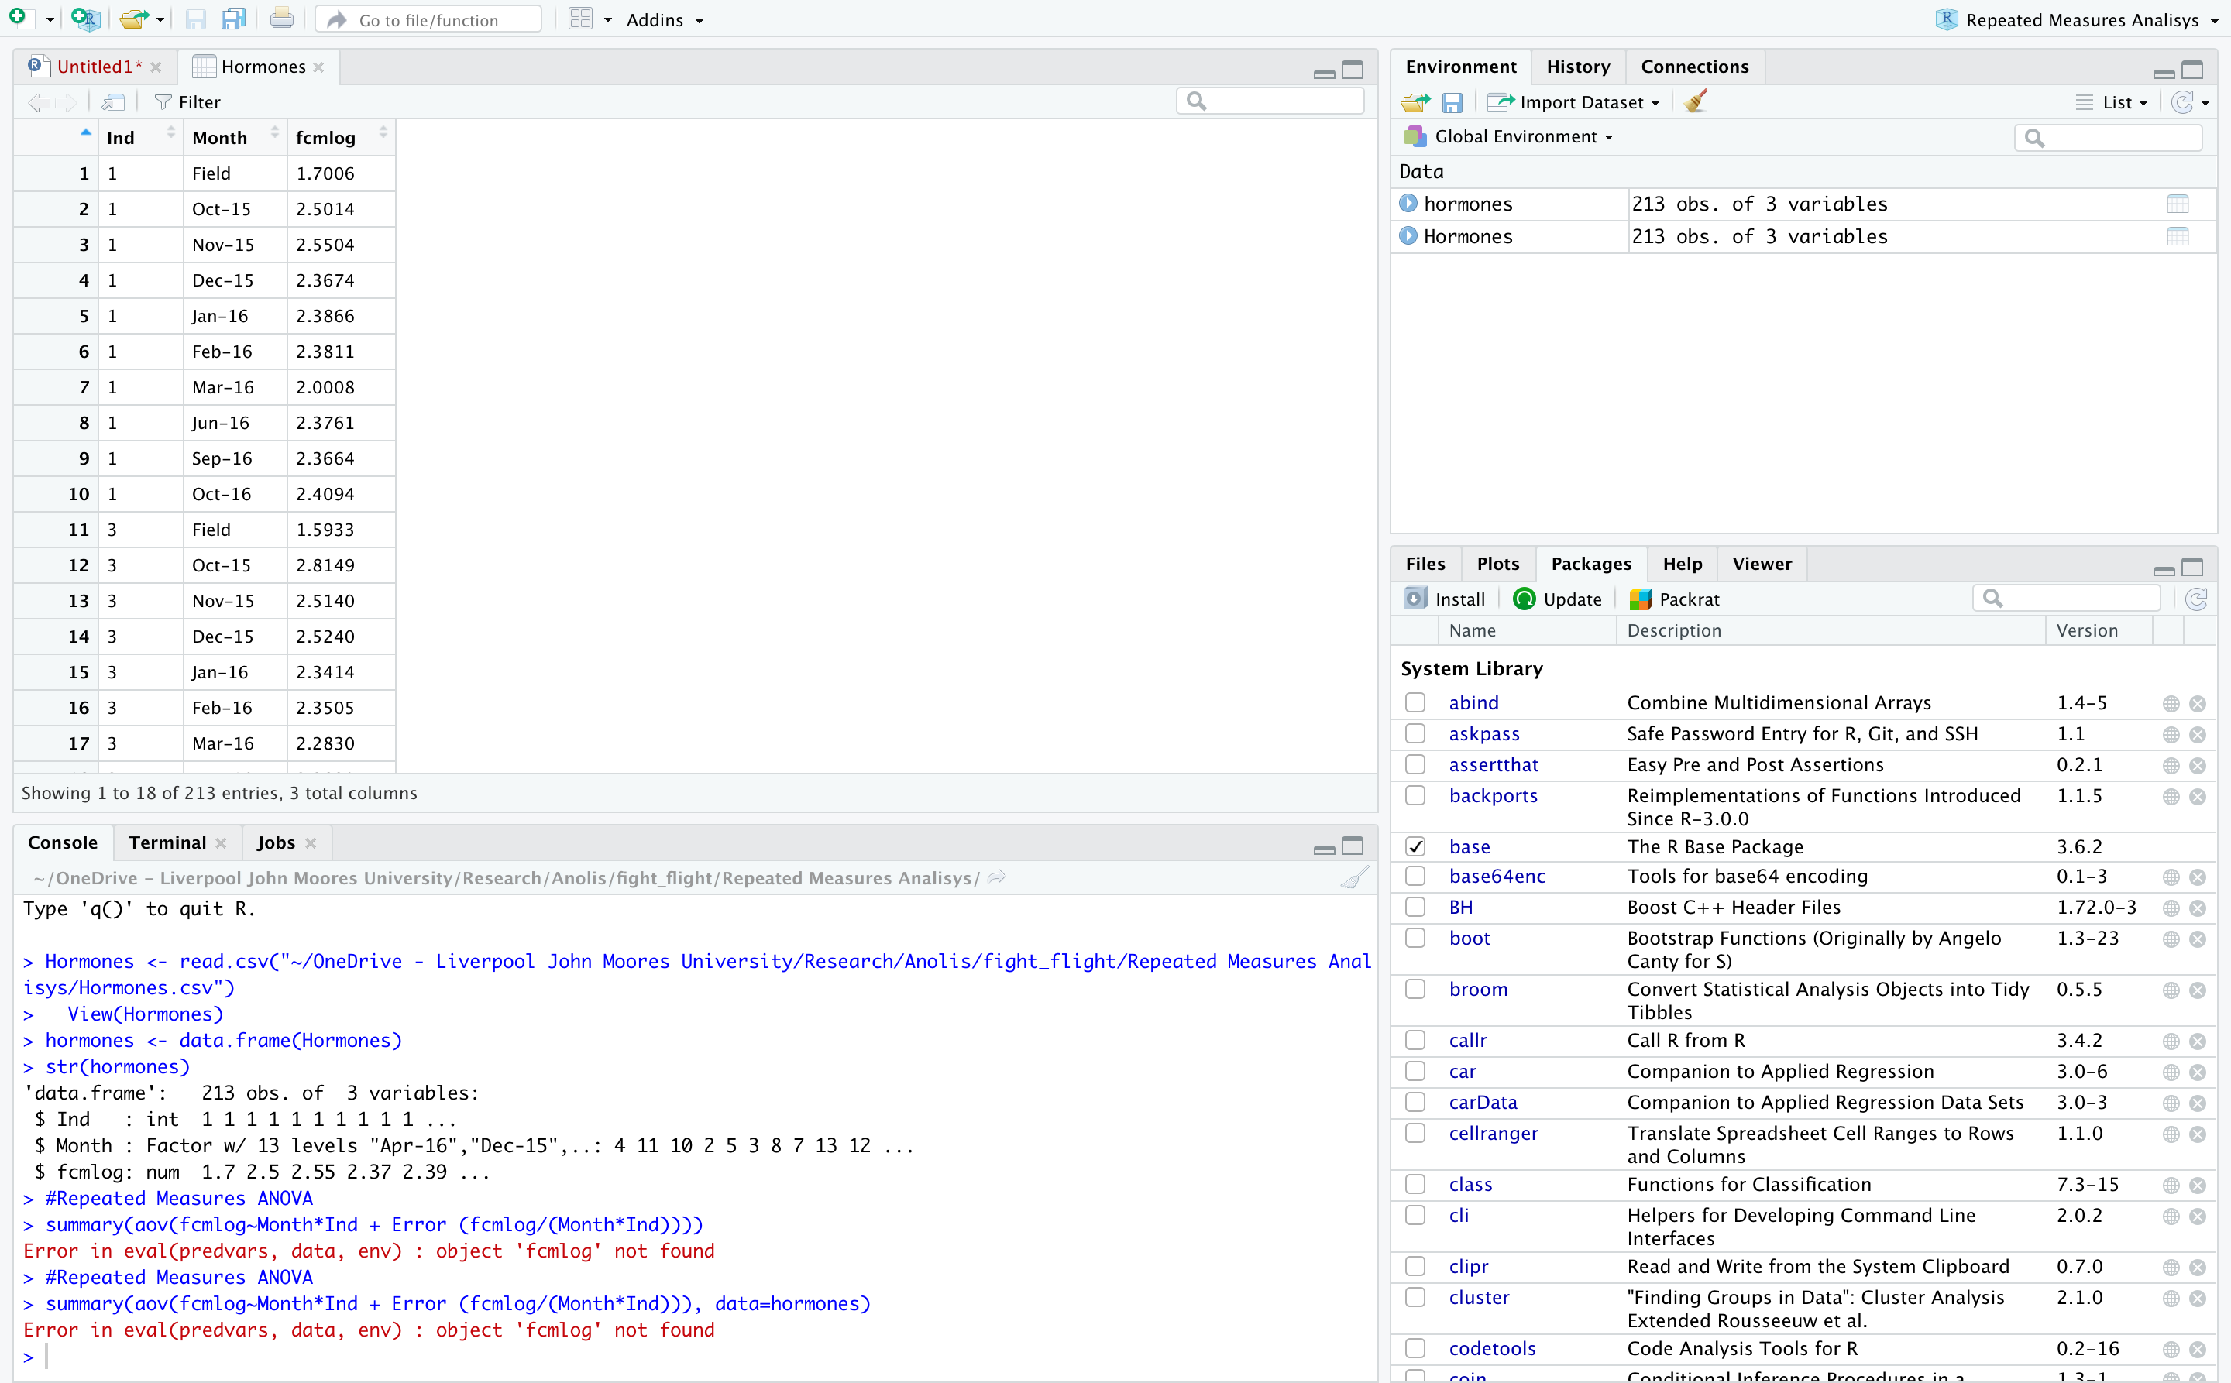Check the cluster package checkbox
Image resolution: width=2231 pixels, height=1383 pixels.
pos(1415,1297)
